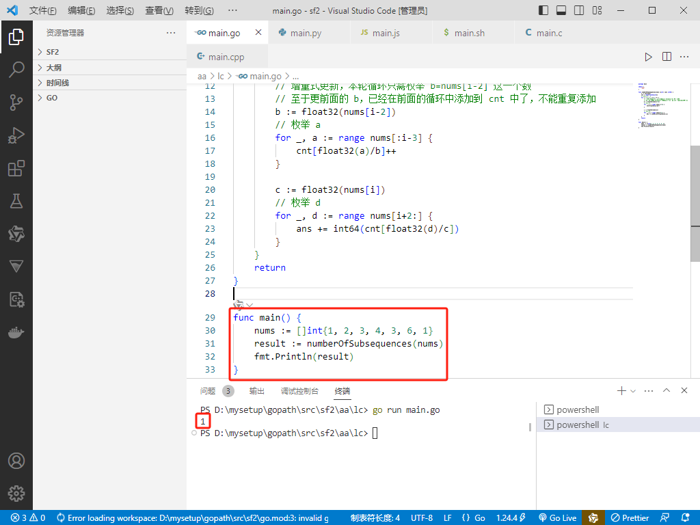Open the Explorer view in activity bar
The height and width of the screenshot is (525, 700).
point(16,37)
